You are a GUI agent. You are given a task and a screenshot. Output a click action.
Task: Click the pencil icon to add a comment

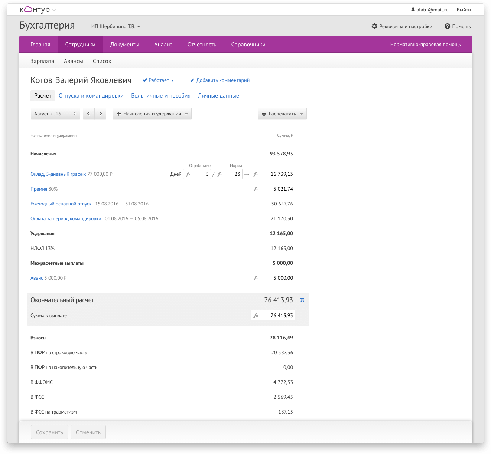(x=192, y=80)
